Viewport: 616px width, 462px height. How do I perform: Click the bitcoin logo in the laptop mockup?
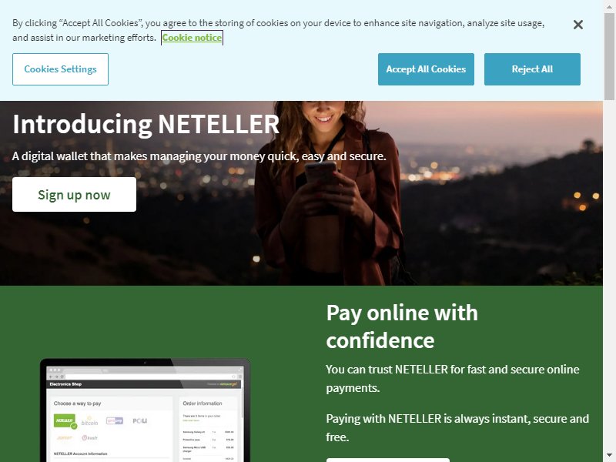[x=89, y=421]
